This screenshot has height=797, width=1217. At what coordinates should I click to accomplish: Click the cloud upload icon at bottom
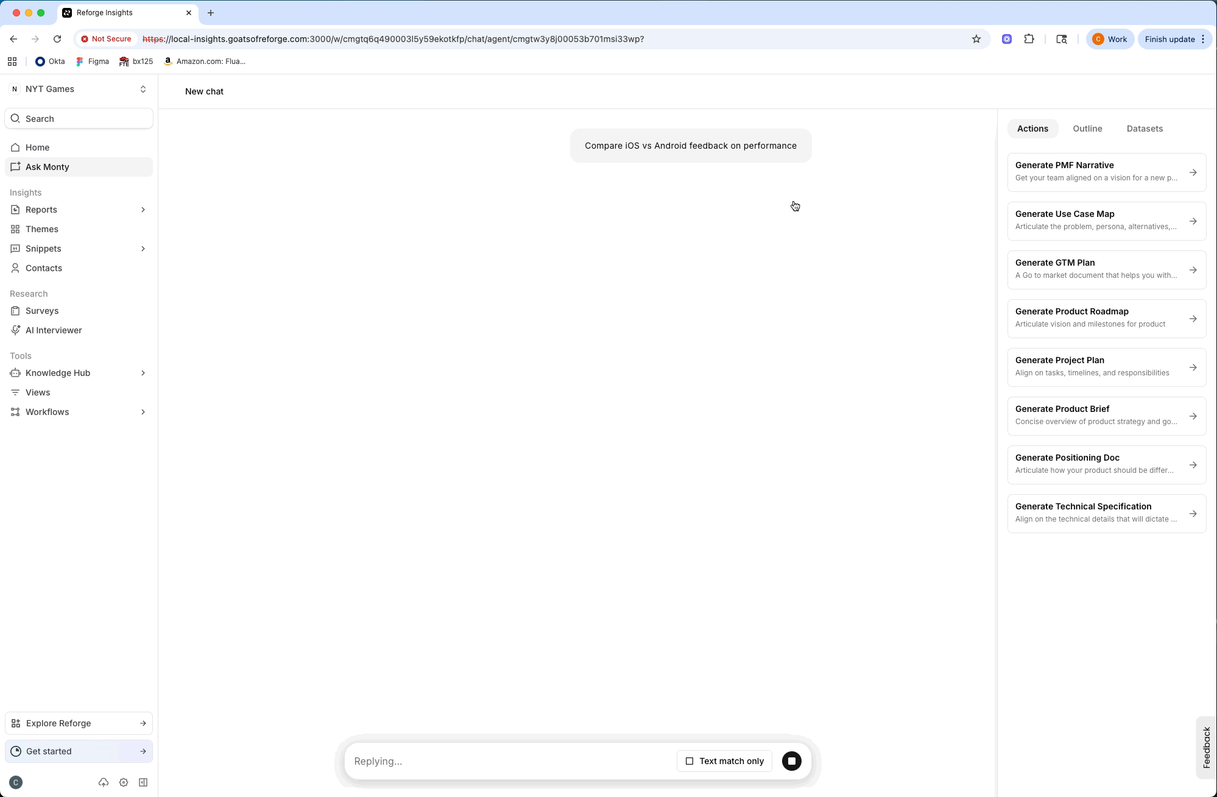point(104,782)
